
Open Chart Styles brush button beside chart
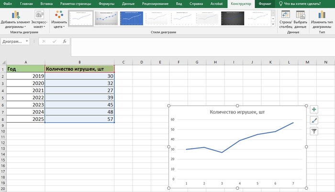pos(314,120)
